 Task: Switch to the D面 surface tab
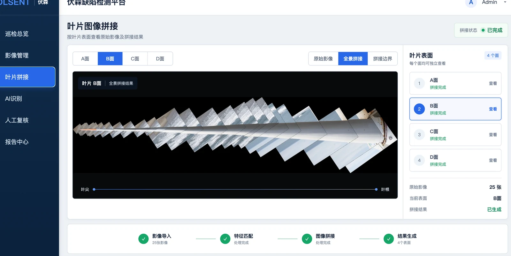[x=160, y=59]
